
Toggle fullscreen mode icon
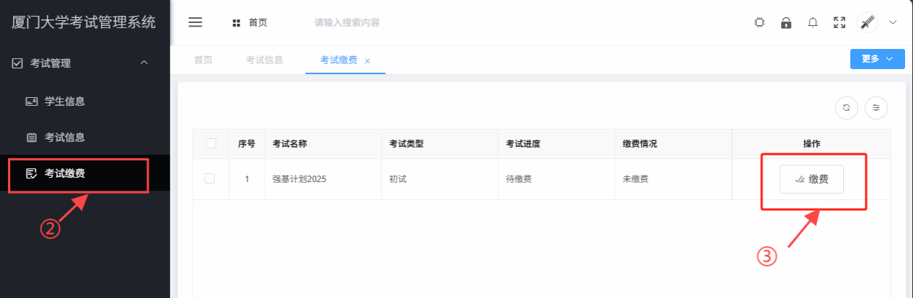(839, 22)
